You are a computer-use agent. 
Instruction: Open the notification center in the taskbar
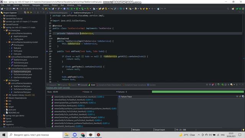pyautogui.click(x=240, y=135)
